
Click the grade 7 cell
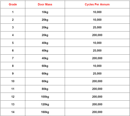(13, 58)
